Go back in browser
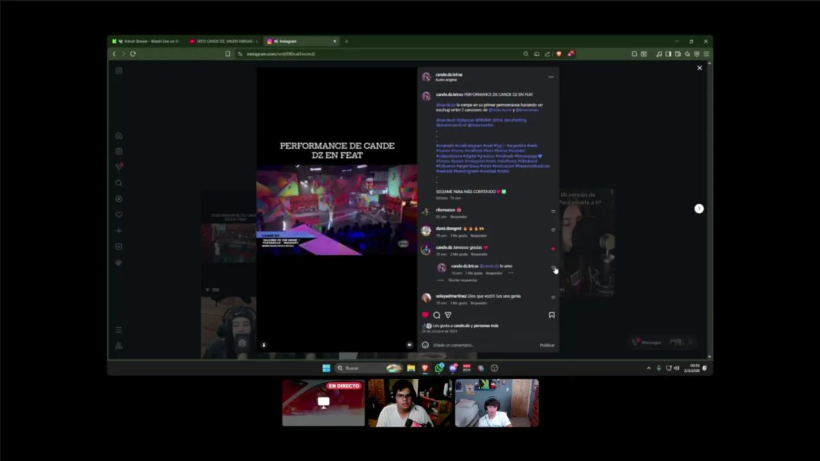This screenshot has width=820, height=461. point(114,54)
